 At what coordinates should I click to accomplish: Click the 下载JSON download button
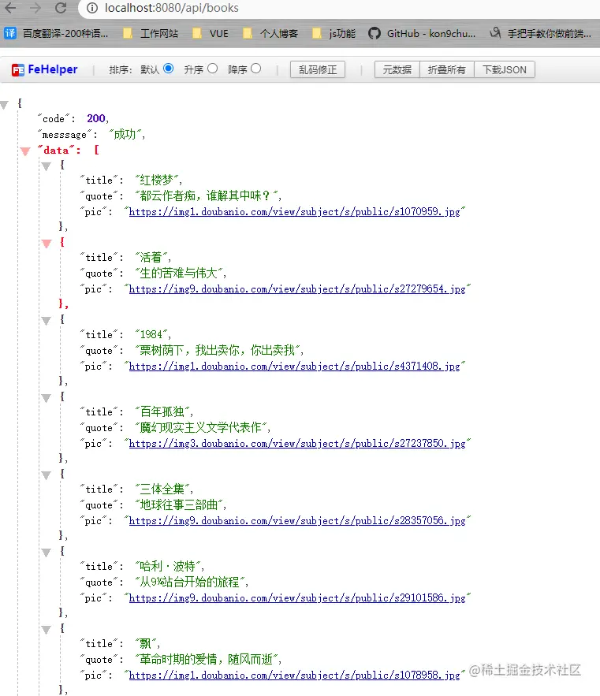(x=505, y=69)
